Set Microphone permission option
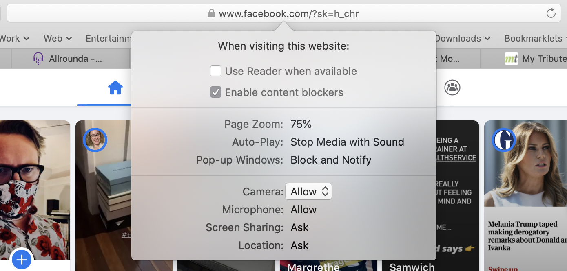This screenshot has height=271, width=567. click(303, 210)
